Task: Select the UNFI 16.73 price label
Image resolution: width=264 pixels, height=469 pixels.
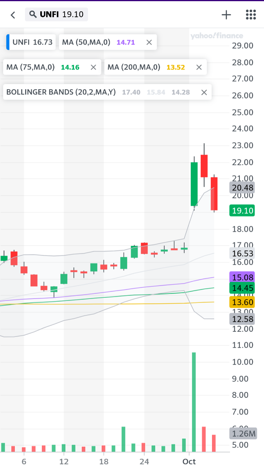Action: pos(32,42)
